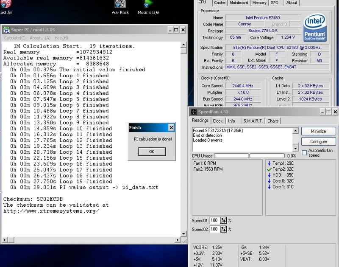
Task: Enable Automatic fan speed checkbox
Action: (304, 153)
